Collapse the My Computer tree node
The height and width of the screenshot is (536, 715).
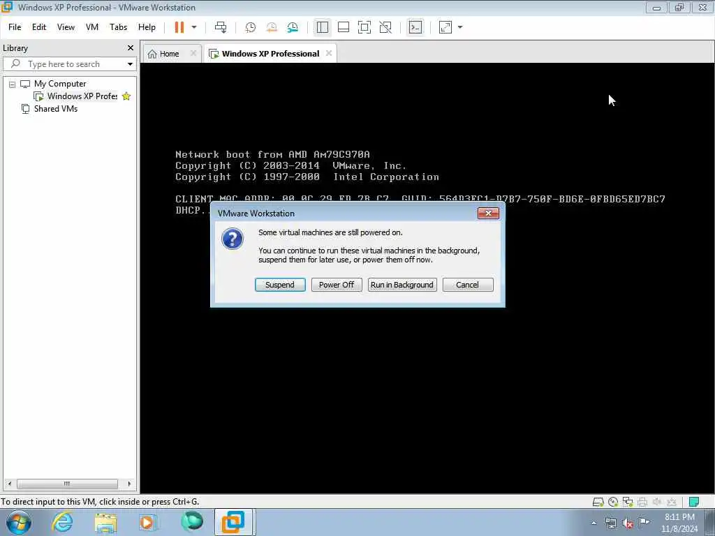click(x=13, y=84)
